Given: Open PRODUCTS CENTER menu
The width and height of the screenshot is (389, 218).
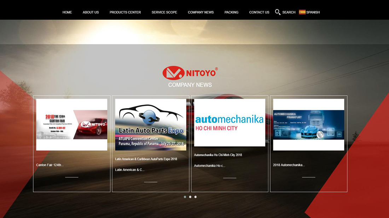Looking at the screenshot, I should pyautogui.click(x=125, y=12).
